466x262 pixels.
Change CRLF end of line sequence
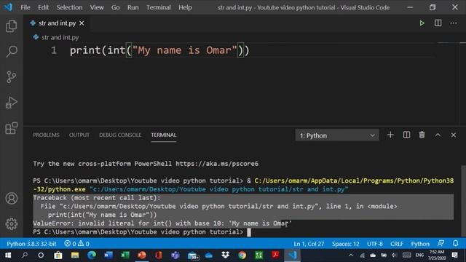click(x=397, y=244)
